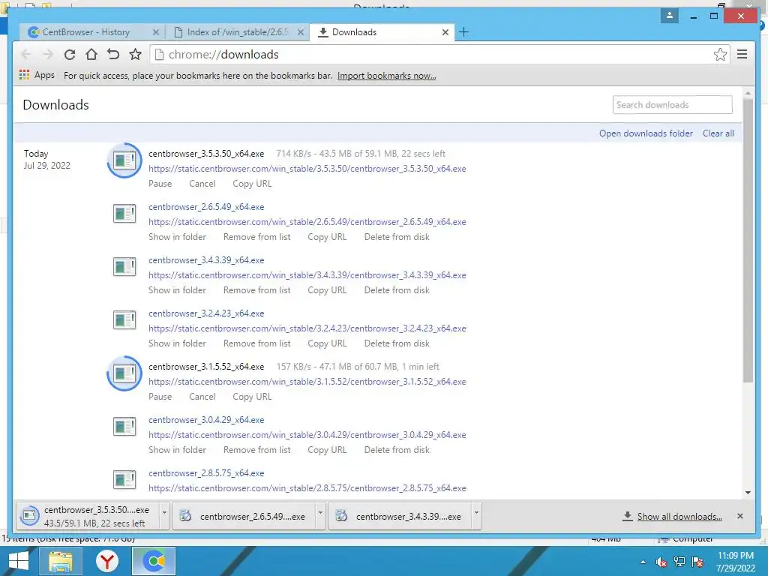Click the star icon inside address bar
This screenshot has height=576, width=768.
(x=720, y=54)
